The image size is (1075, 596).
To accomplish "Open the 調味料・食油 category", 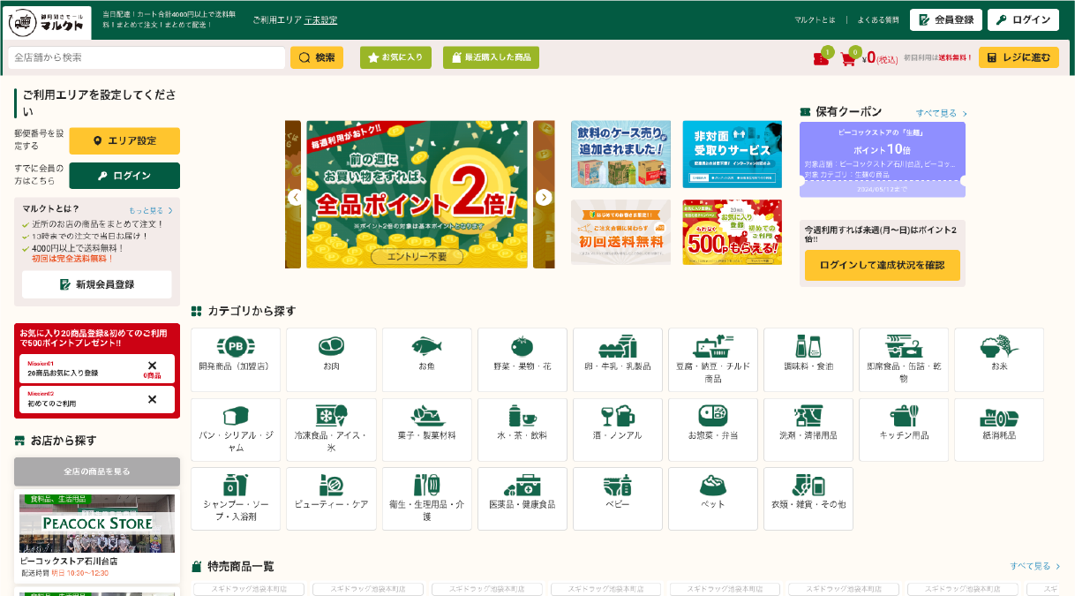I will pos(808,359).
